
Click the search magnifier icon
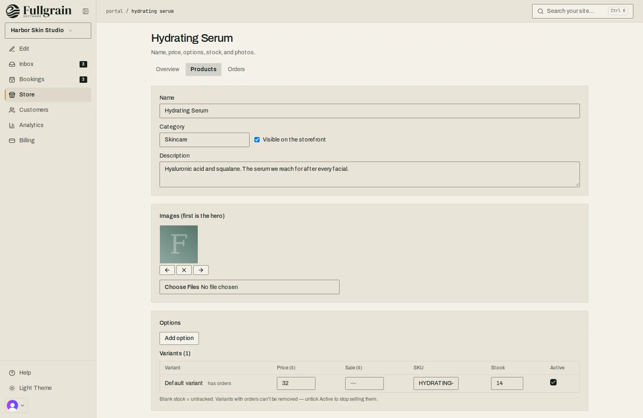click(x=541, y=11)
